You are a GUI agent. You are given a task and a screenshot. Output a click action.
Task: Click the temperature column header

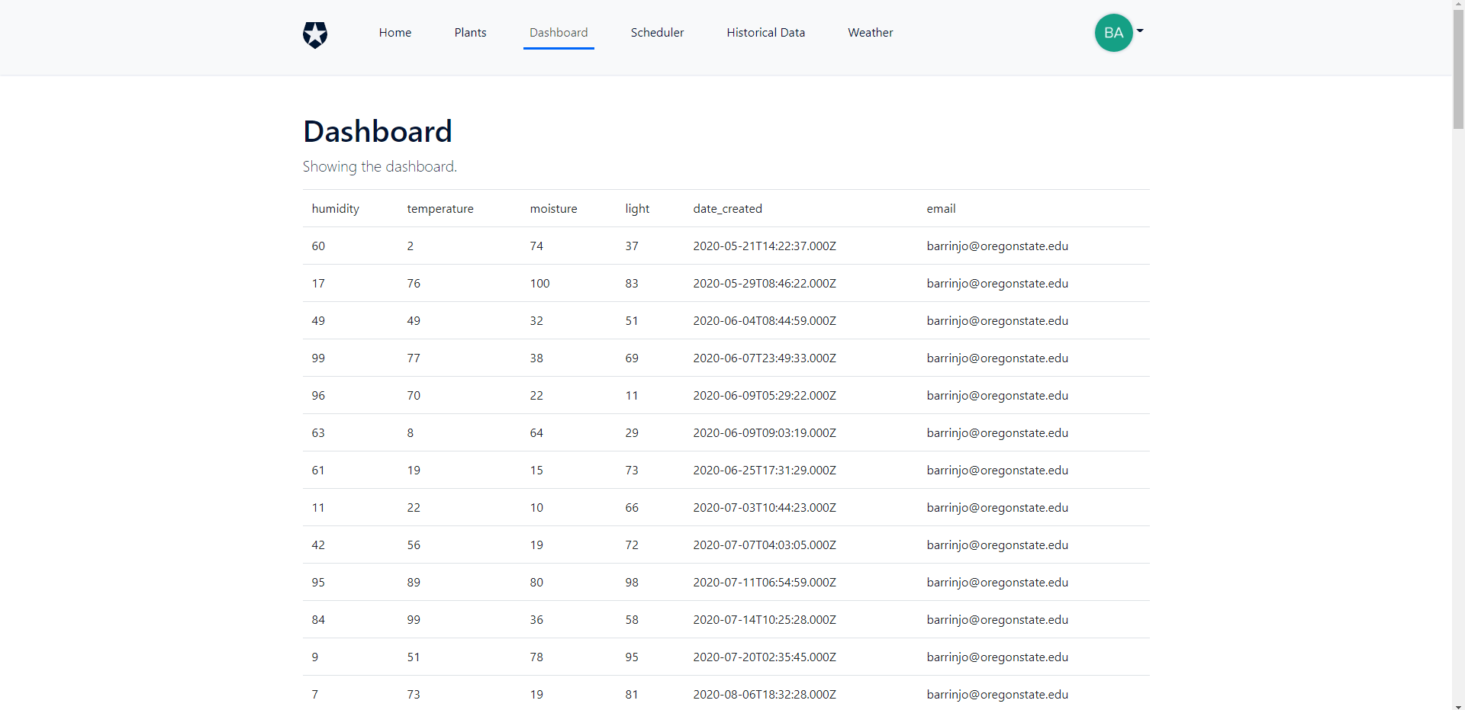(x=439, y=209)
